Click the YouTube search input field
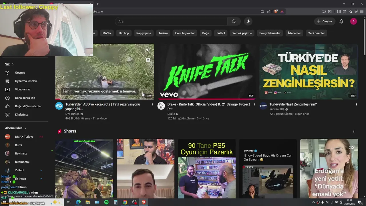Viewport: 366px width, 206px height. click(171, 21)
